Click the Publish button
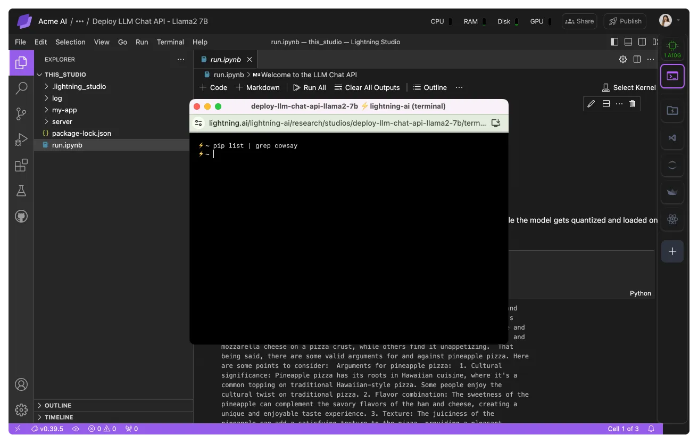698x443 pixels. [x=625, y=21]
